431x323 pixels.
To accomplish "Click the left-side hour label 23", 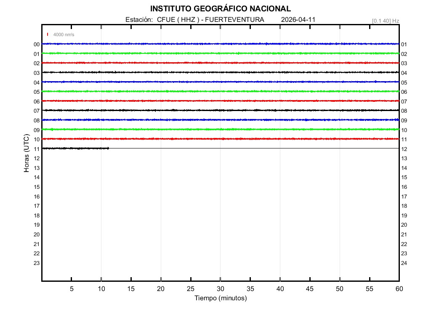I will point(37,263).
